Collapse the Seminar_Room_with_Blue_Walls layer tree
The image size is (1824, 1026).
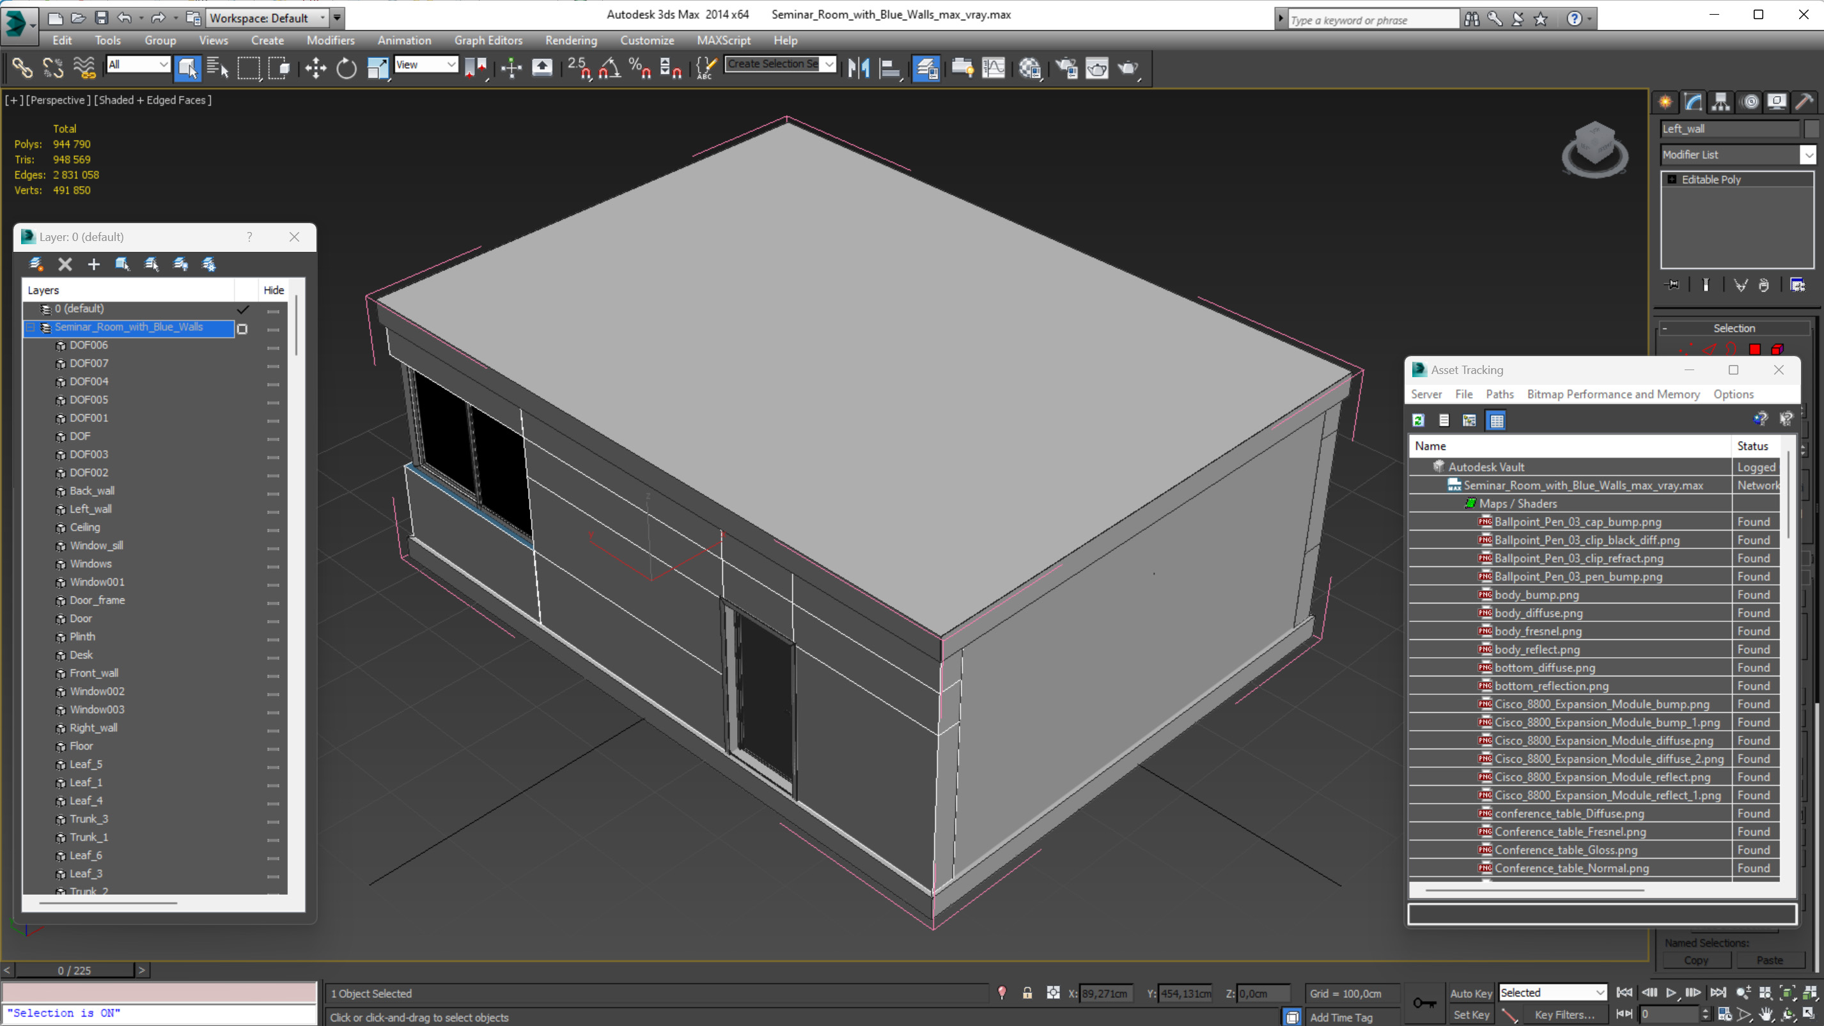tap(31, 327)
